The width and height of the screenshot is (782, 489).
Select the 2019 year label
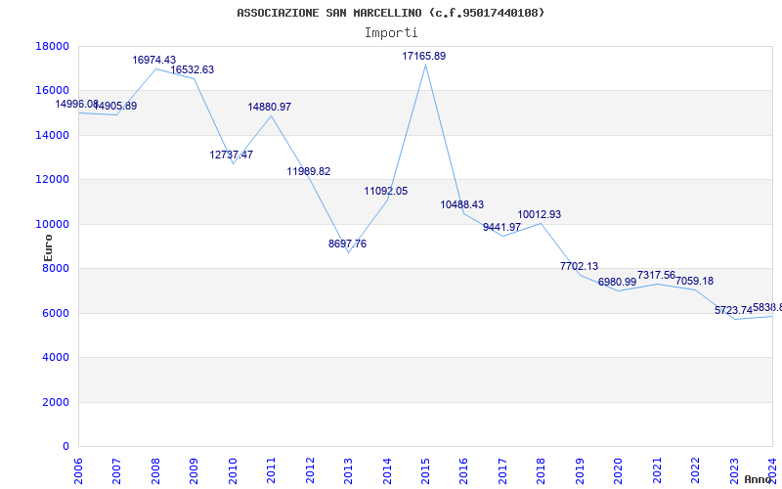click(581, 470)
